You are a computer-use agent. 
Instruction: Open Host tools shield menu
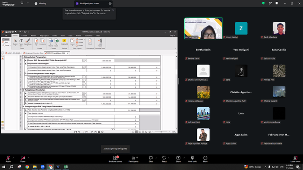tap(192, 159)
